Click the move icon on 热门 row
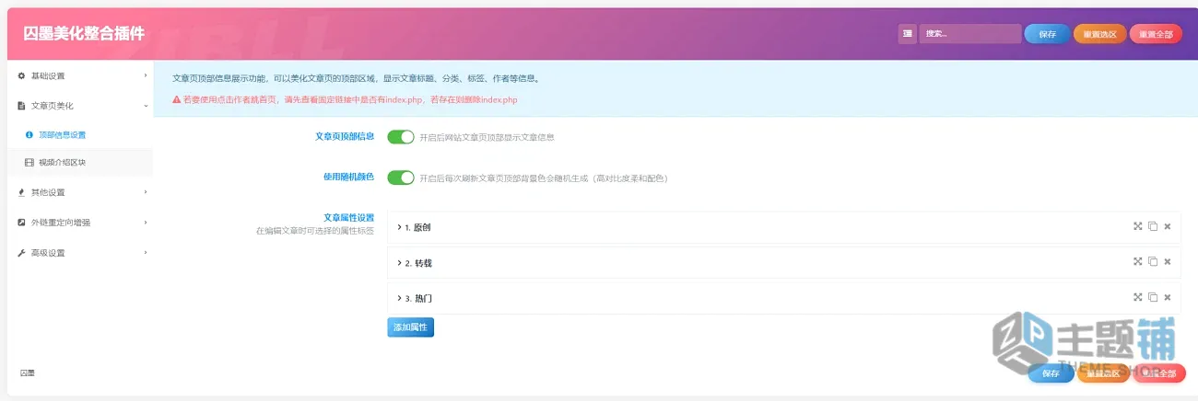Viewport: 1198px width, 401px height. (1138, 297)
